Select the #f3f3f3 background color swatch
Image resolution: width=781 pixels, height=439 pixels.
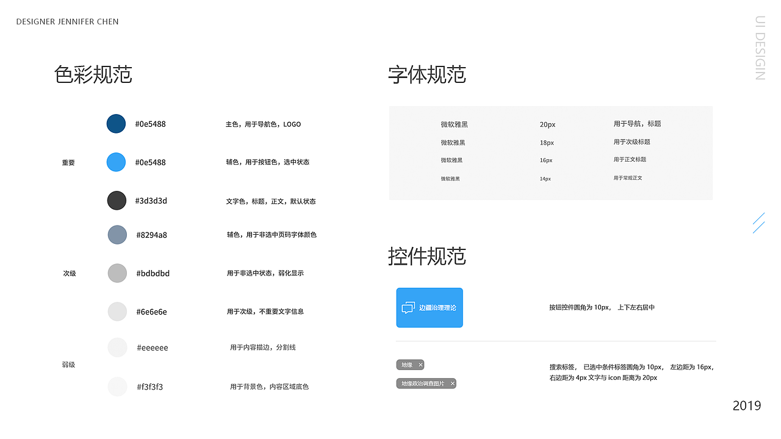pos(117,387)
